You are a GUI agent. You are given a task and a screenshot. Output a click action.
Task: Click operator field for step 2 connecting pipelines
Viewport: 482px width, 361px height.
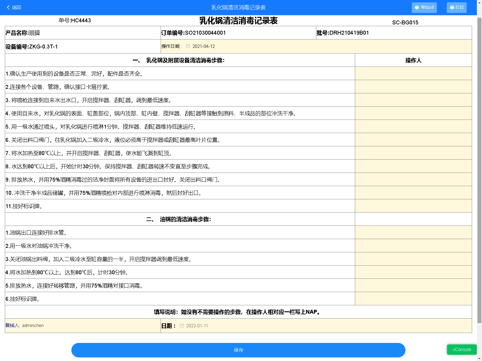pyautogui.click(x=413, y=87)
